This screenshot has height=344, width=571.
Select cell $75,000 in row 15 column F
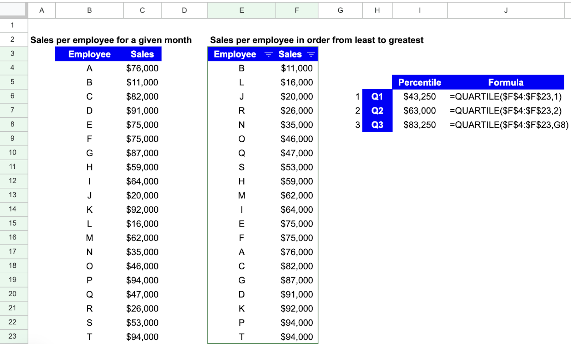point(297,224)
